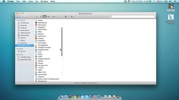Expand the iWork '09 folder arrow
Image resolution: width=179 pixels, height=100 pixels.
pyautogui.click(x=62, y=72)
